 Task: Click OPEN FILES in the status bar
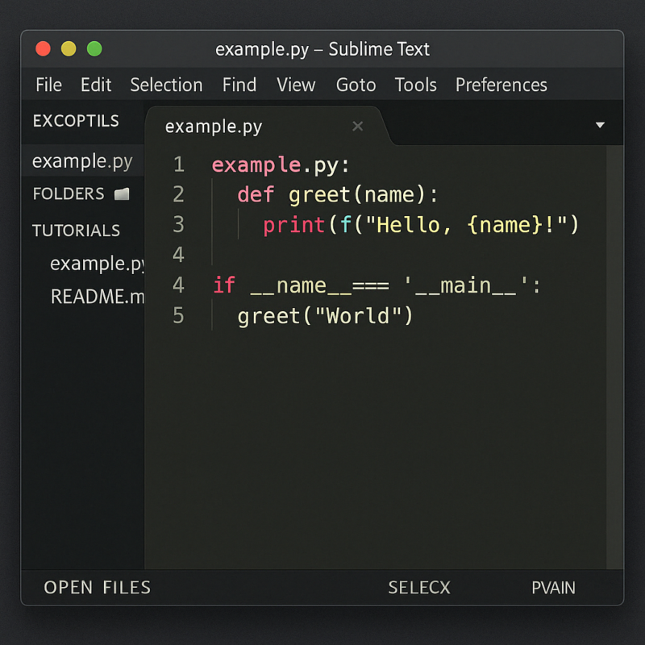(97, 588)
